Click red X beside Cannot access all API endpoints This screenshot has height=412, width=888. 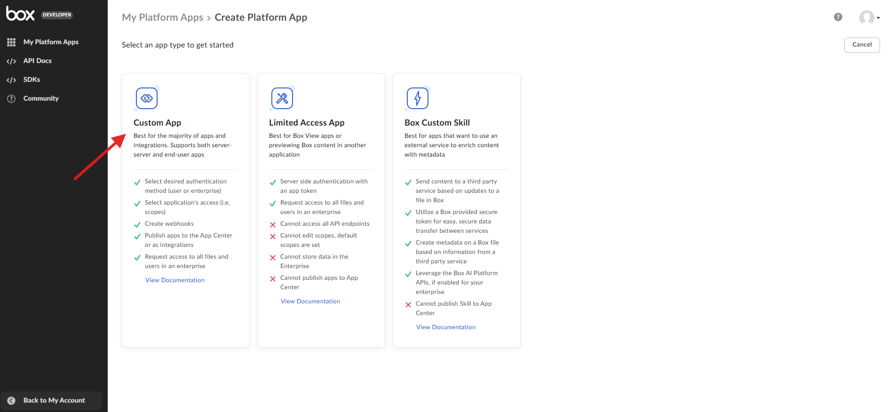(273, 225)
